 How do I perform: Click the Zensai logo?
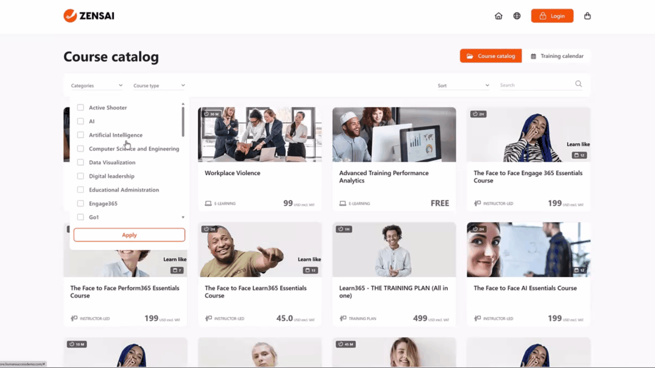[89, 16]
